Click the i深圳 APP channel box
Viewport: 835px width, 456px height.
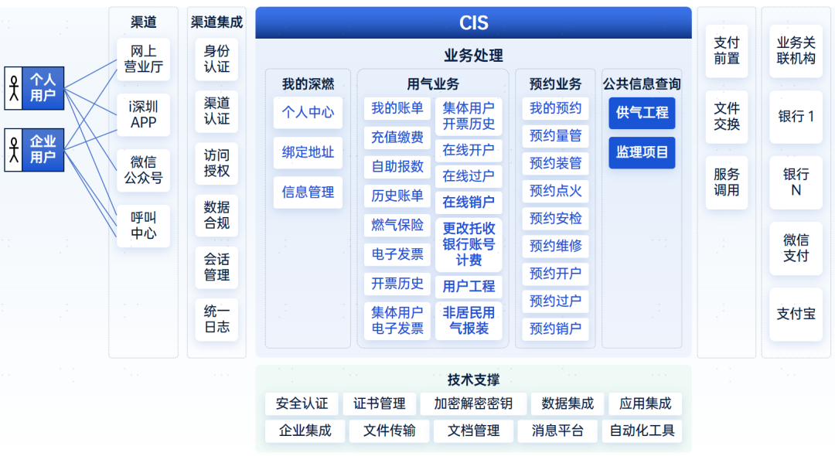[x=143, y=114]
